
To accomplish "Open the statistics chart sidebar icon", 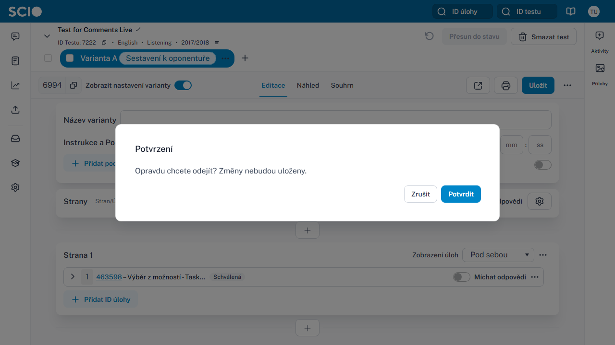I will pos(15,85).
